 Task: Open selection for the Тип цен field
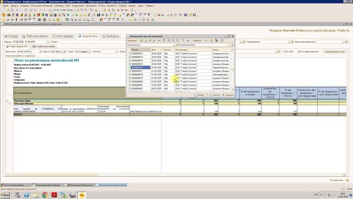(116, 51)
